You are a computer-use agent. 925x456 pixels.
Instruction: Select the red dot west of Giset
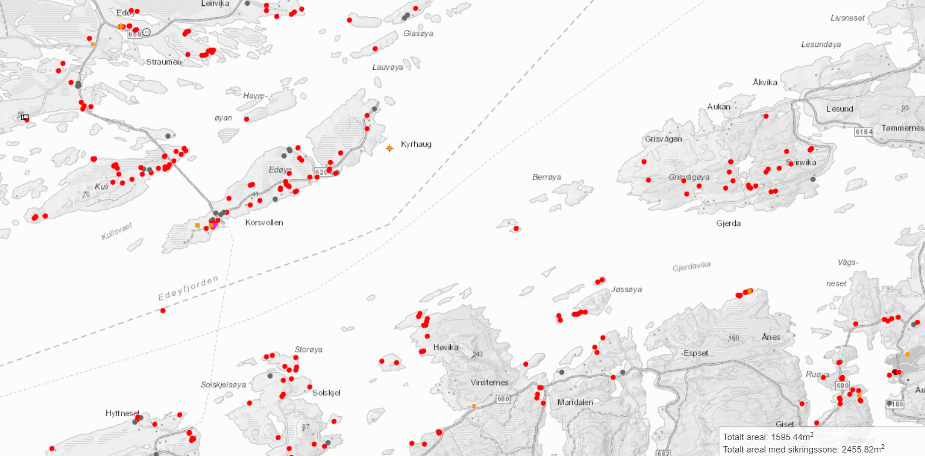[x=817, y=423]
